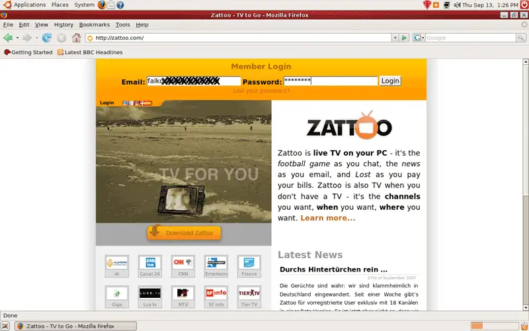Open the System menu in top panel

pyautogui.click(x=85, y=5)
